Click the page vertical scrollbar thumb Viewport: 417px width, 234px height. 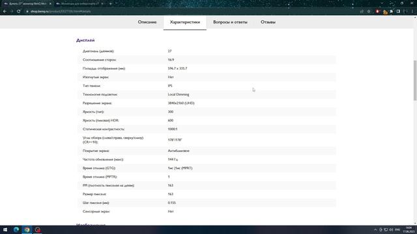(414, 80)
